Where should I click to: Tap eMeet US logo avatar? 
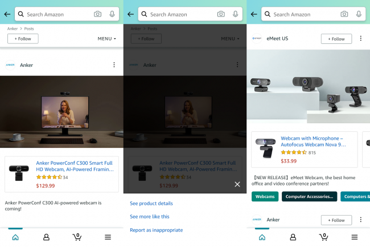coord(257,39)
